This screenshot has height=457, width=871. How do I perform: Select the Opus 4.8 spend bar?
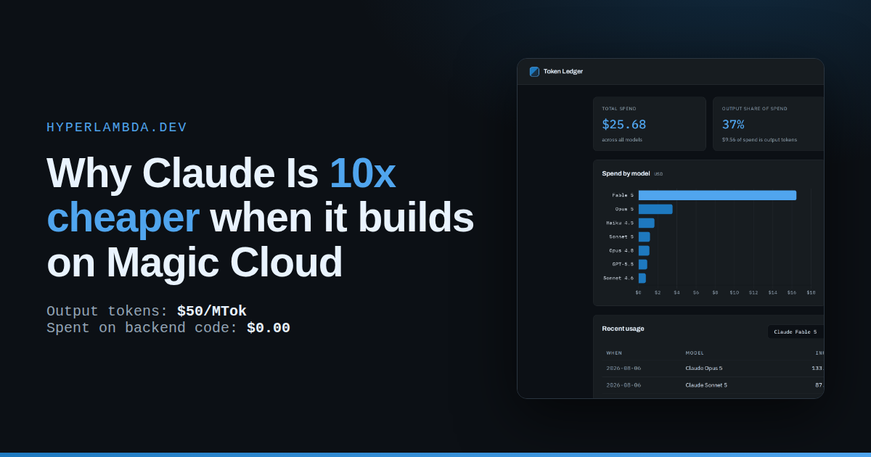[644, 250]
